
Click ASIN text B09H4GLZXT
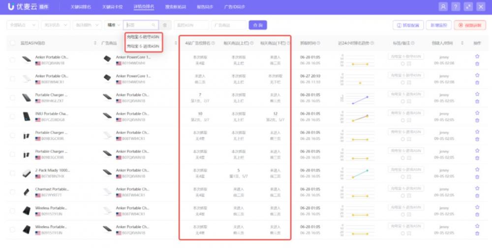53,101
